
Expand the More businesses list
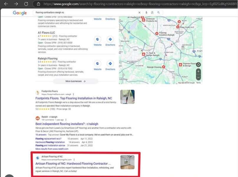coord(75,81)
